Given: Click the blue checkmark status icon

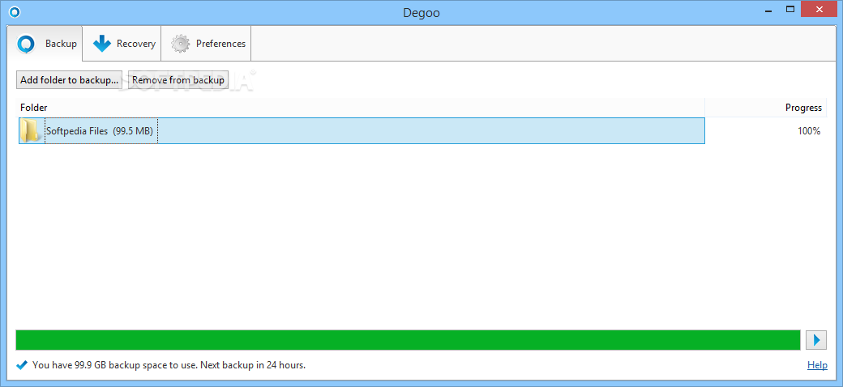Looking at the screenshot, I should 22,365.
